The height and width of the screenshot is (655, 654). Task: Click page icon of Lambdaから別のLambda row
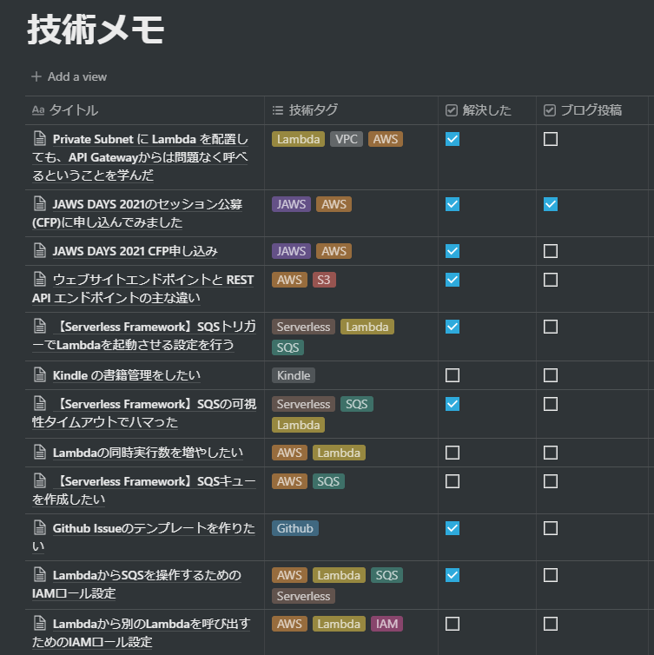pos(40,623)
